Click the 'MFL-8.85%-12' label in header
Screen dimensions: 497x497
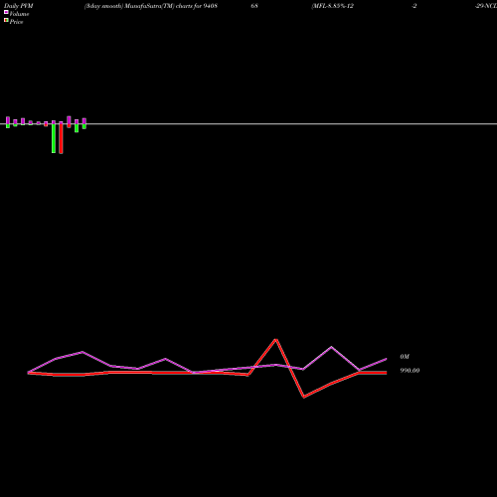pyautogui.click(x=332, y=6)
